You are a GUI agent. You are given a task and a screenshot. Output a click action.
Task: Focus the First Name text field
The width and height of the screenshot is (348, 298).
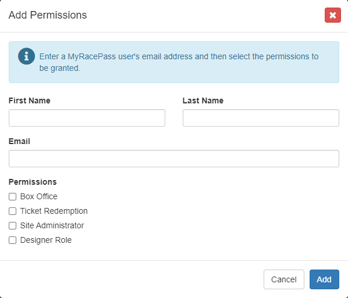[87, 118]
